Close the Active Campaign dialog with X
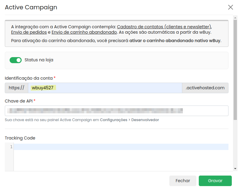This screenshot has height=193, width=239. point(230,7)
